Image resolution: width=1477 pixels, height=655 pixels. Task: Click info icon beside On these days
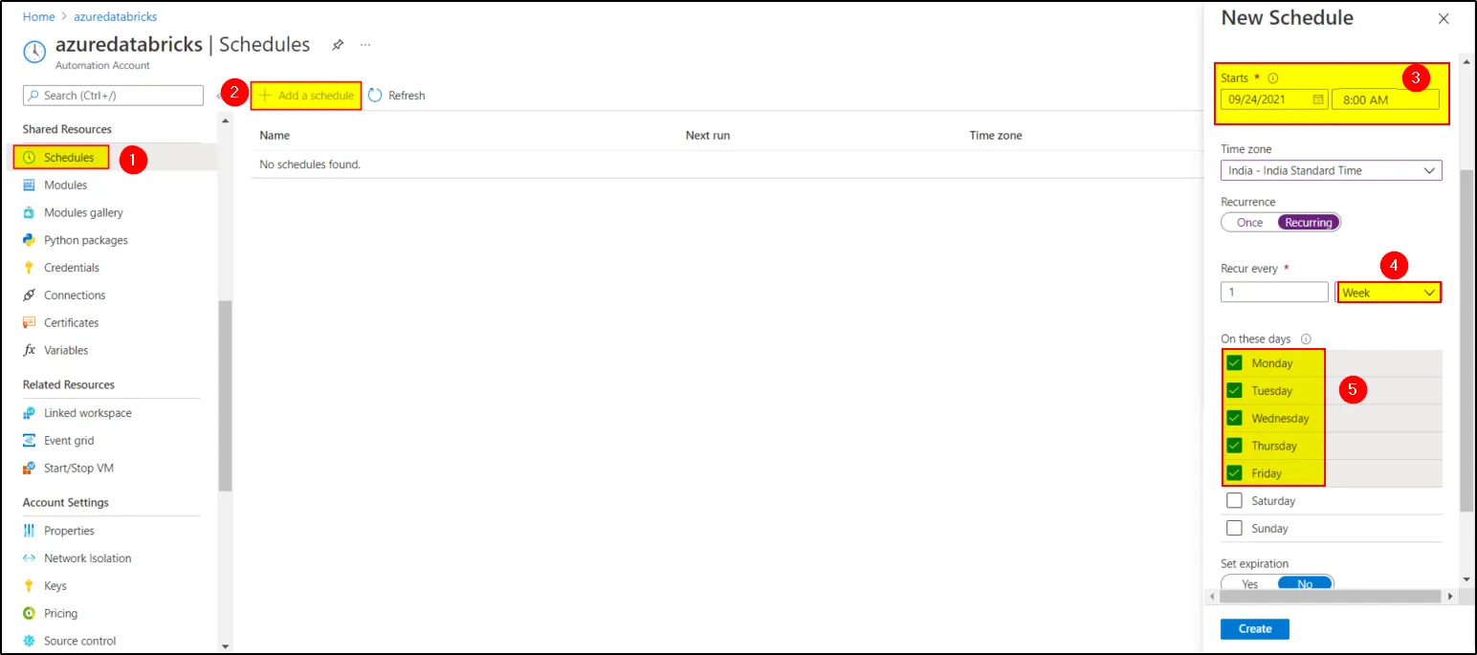point(1306,339)
